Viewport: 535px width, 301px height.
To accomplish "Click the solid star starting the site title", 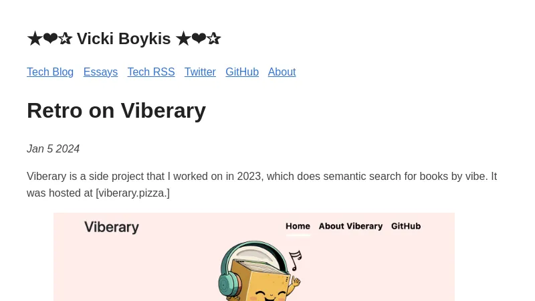I will point(34,39).
